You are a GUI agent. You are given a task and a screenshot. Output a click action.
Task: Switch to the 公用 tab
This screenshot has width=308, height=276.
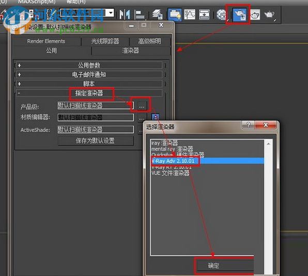pos(52,51)
